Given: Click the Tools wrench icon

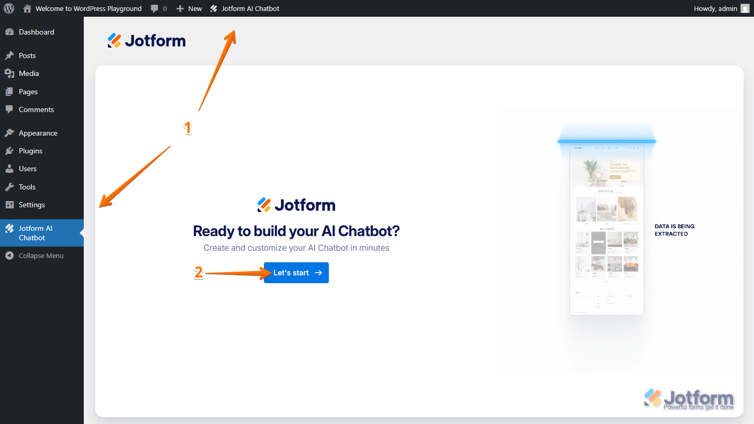Looking at the screenshot, I should coord(9,187).
